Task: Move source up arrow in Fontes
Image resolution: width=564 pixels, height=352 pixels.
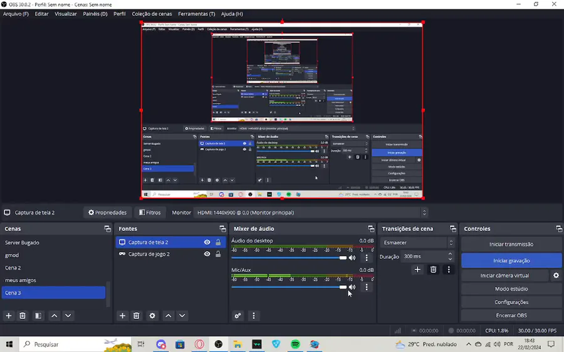Action: point(169,316)
